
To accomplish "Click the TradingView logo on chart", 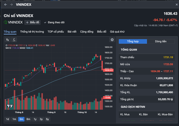I will point(10,106).
